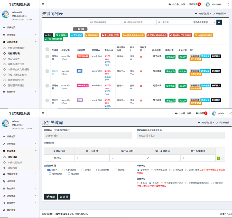Click the 已处理报错任务 green filter button

pyautogui.click(x=53, y=39)
